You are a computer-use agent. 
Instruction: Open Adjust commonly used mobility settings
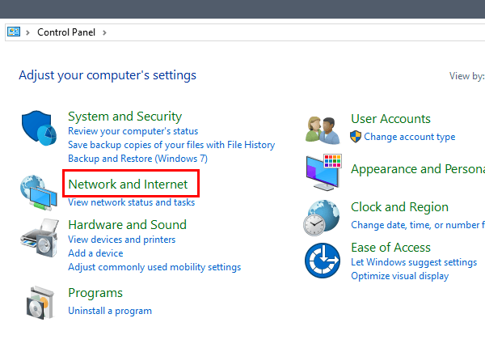tap(154, 267)
